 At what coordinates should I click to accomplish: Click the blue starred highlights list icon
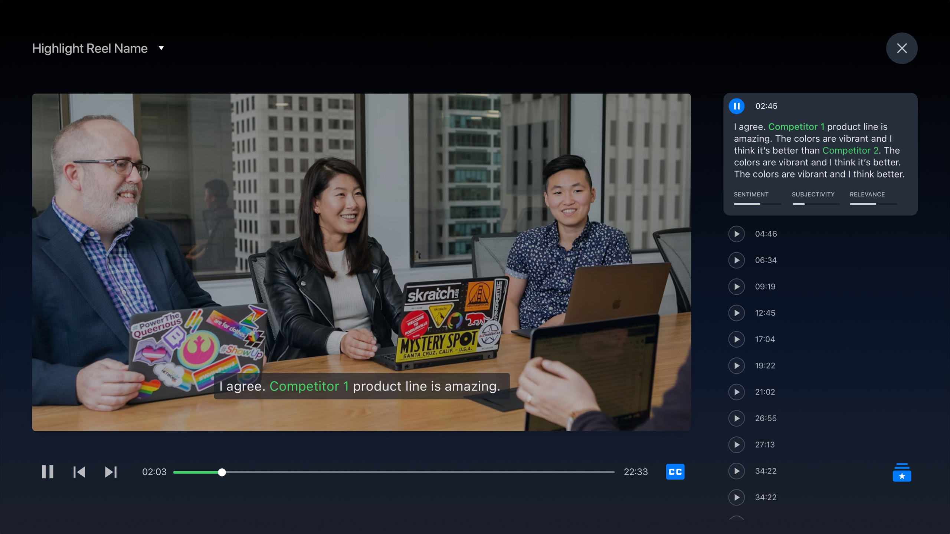pos(902,472)
